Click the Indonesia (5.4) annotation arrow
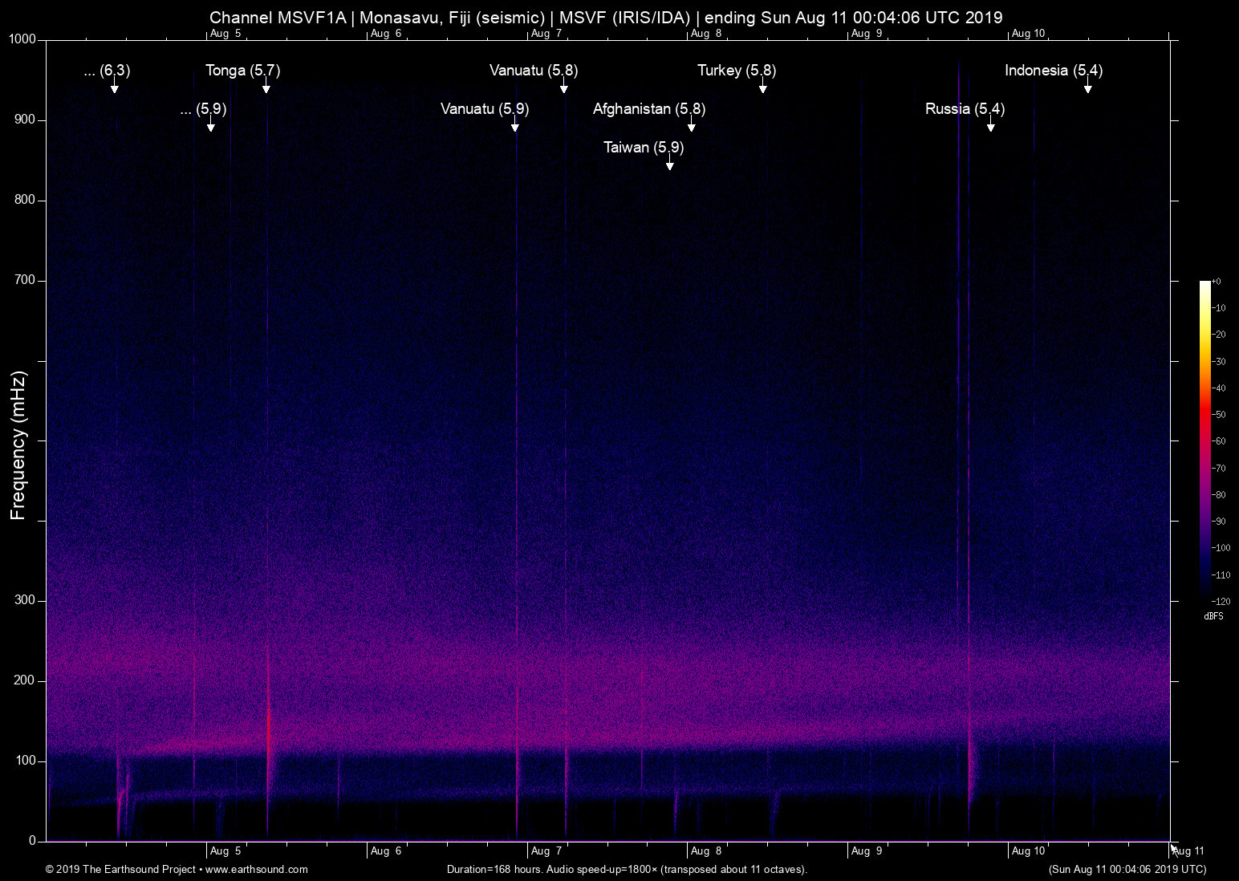 [x=1089, y=88]
